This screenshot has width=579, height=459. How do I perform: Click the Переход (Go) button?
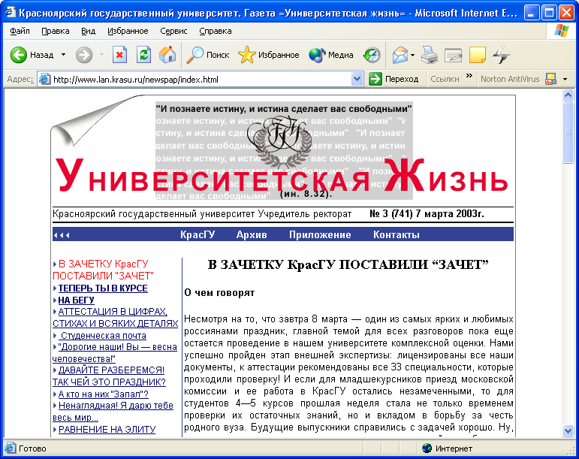click(394, 79)
